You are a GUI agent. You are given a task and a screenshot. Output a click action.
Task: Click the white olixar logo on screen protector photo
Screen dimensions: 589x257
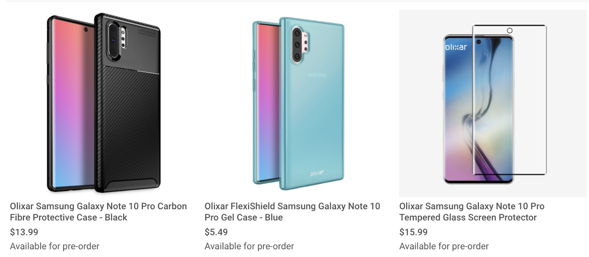click(x=456, y=47)
